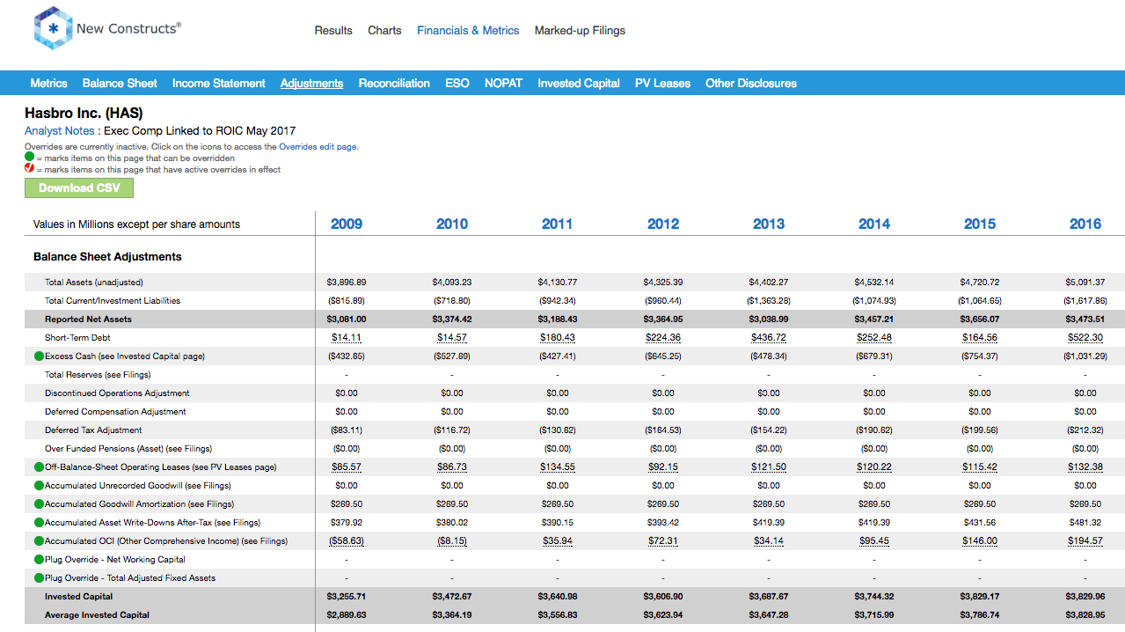Switch to the Balance Sheet tab

tap(120, 84)
